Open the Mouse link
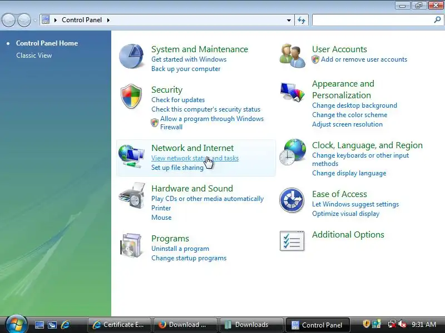The height and width of the screenshot is (333, 445). (161, 218)
